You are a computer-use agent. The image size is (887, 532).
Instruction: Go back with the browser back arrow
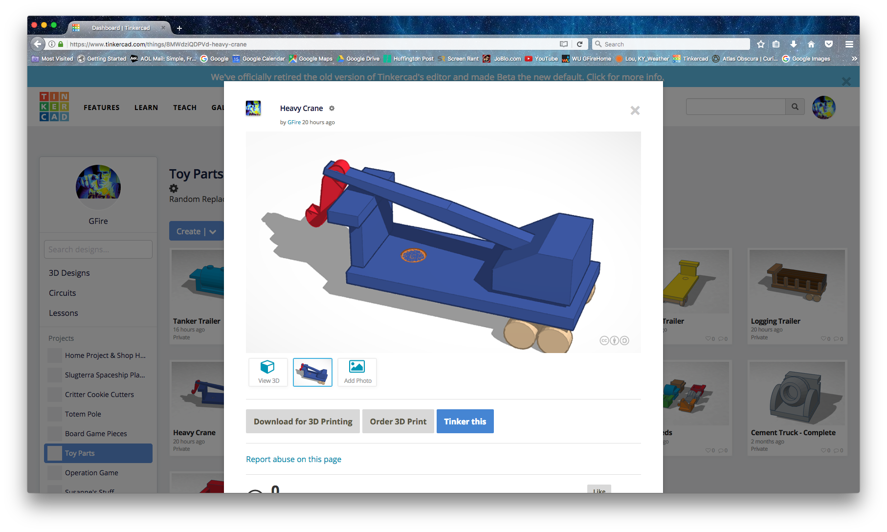(38, 44)
